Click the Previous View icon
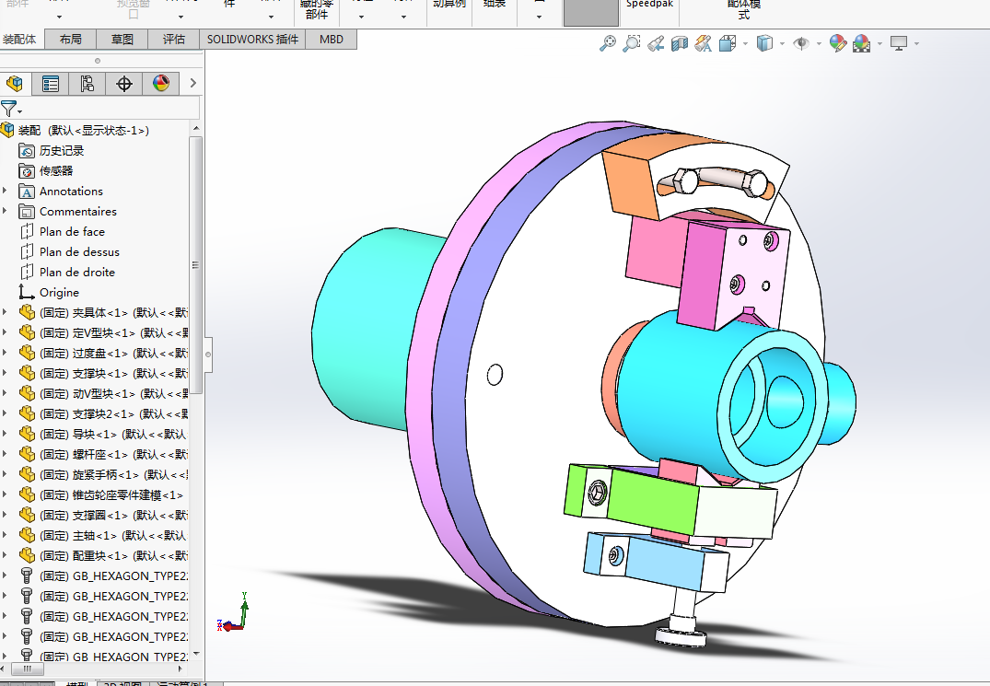This screenshot has height=686, width=990. [x=655, y=43]
